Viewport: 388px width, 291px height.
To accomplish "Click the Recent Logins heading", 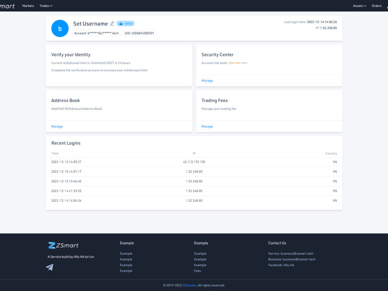I will click(x=66, y=143).
